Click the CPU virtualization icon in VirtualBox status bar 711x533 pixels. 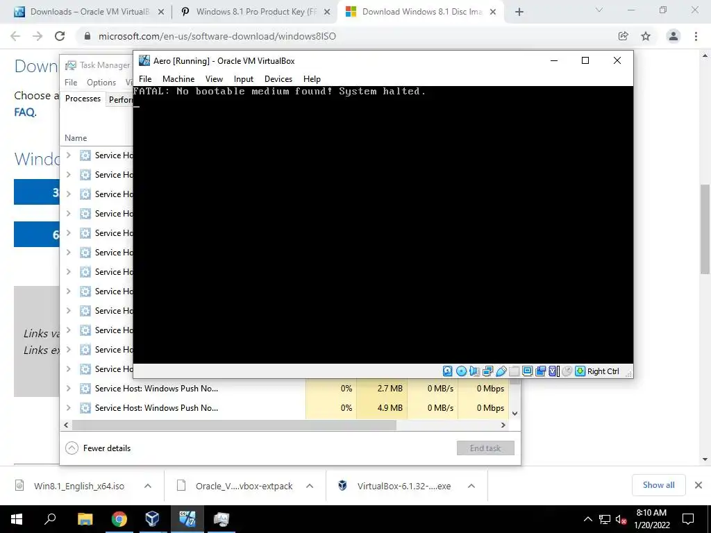point(553,371)
